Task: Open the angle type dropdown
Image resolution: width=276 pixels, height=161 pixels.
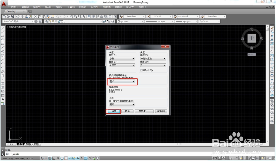Action: coord(153,59)
